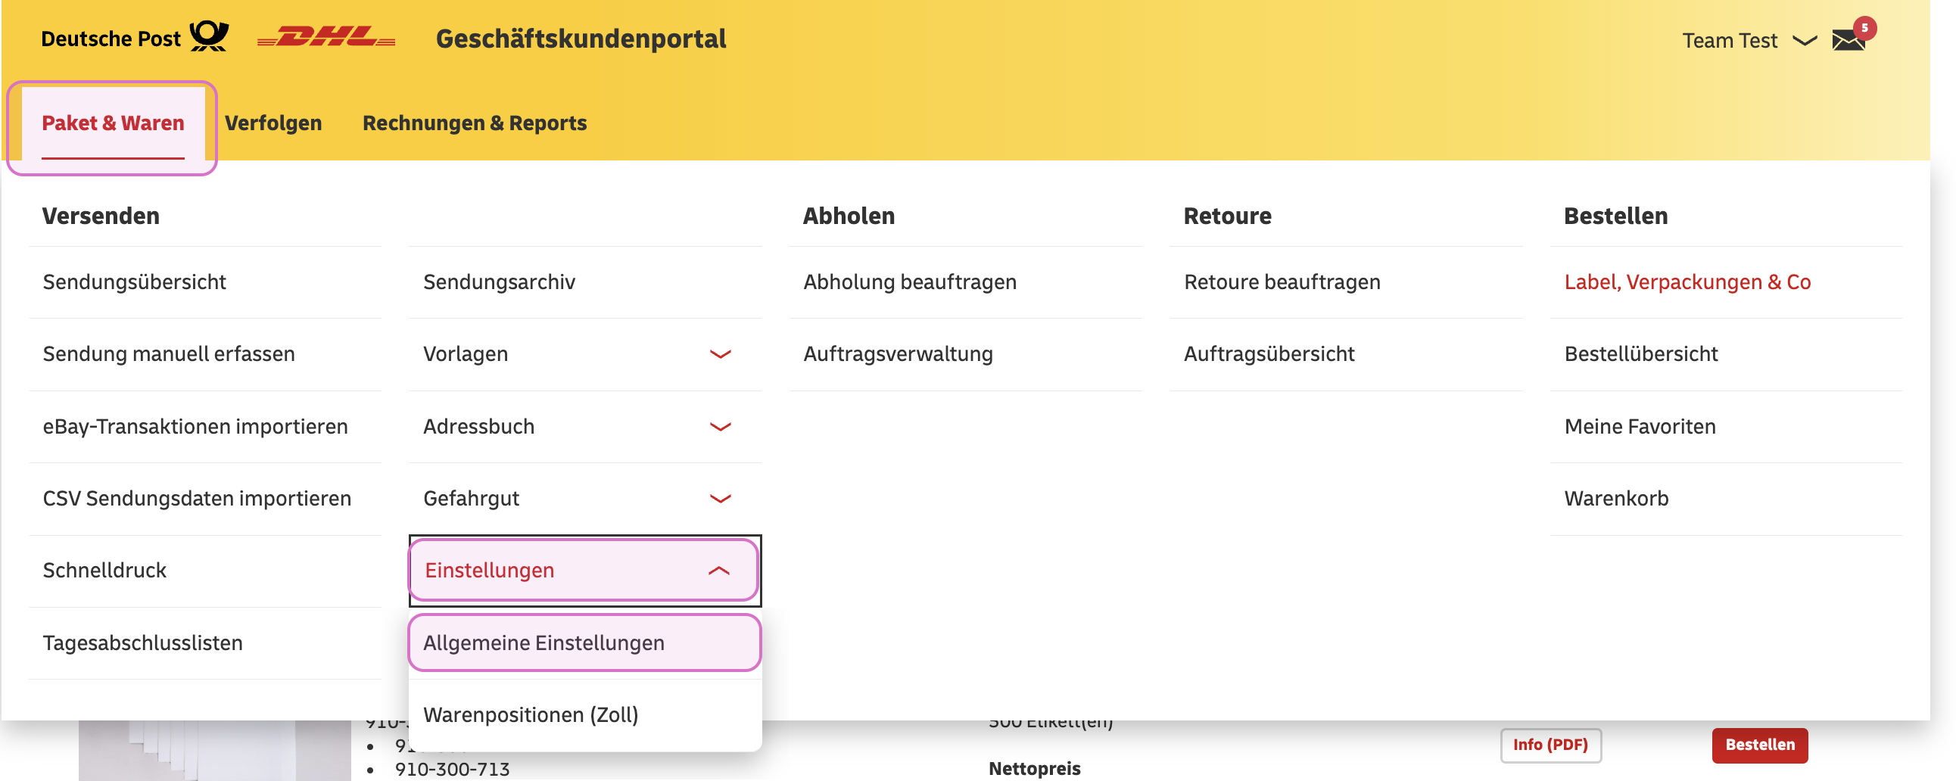This screenshot has width=1956, height=781.
Task: Select Warenpositionen (Zoll)
Action: tap(531, 714)
